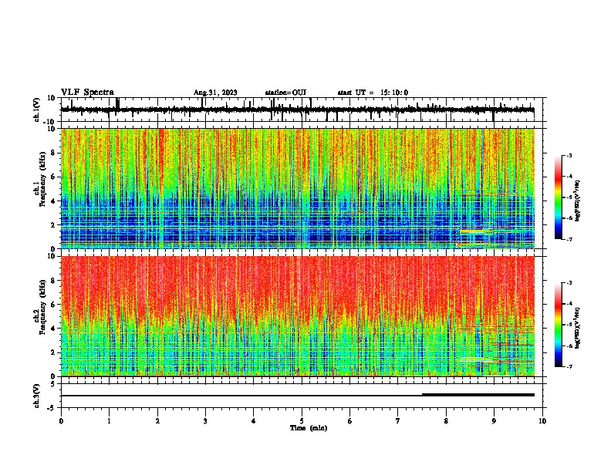Click the 2 kHz tick on ch.2 frequency axis
This screenshot has width=611, height=472.
54,352
